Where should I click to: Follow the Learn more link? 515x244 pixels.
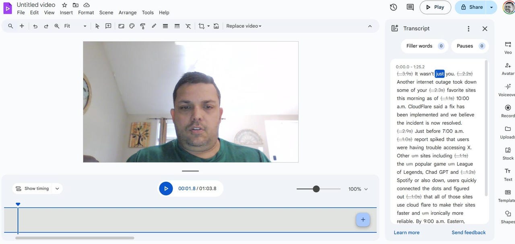click(x=406, y=232)
